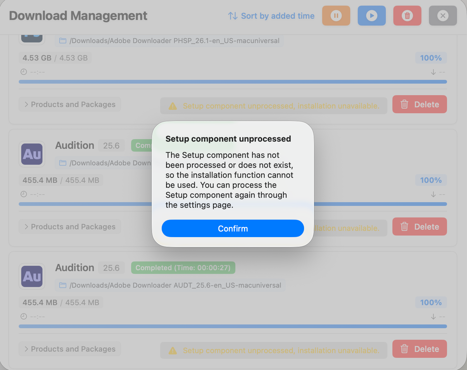Delete all tasks using the red trash icon
The image size is (467, 370).
407,16
